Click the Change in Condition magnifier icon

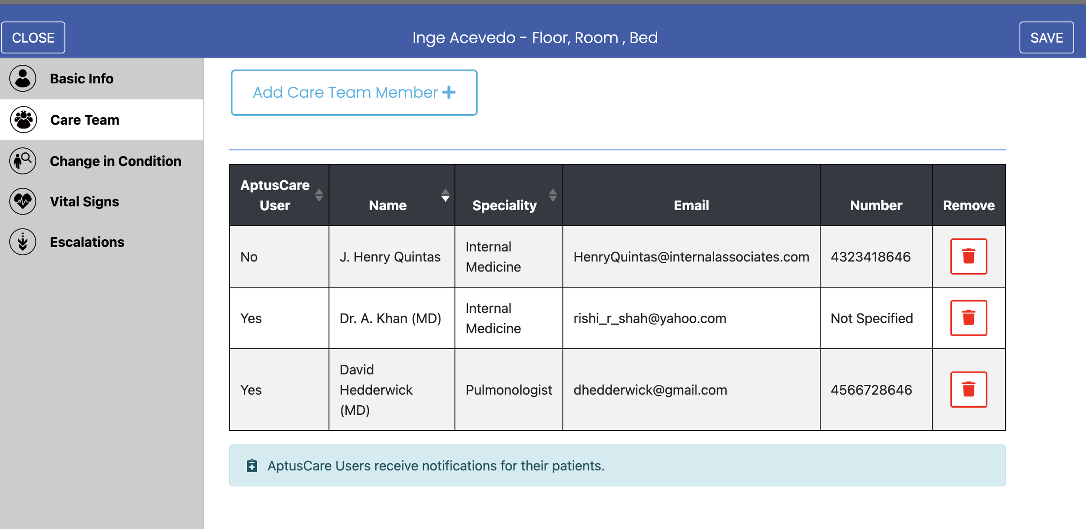tap(23, 161)
